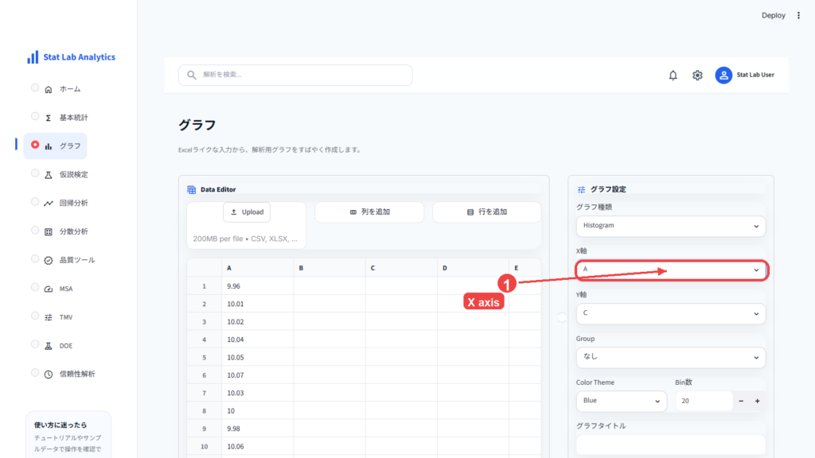Click the home icon in sidebar
Image resolution: width=815 pixels, height=458 pixels.
[x=49, y=89]
